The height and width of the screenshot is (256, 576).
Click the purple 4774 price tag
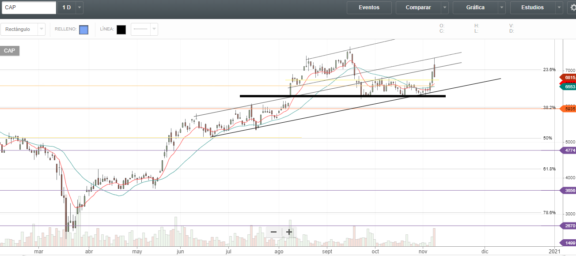pos(568,151)
